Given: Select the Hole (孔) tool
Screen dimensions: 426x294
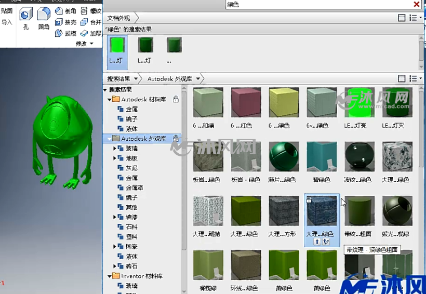Looking at the screenshot, I should click(26, 18).
